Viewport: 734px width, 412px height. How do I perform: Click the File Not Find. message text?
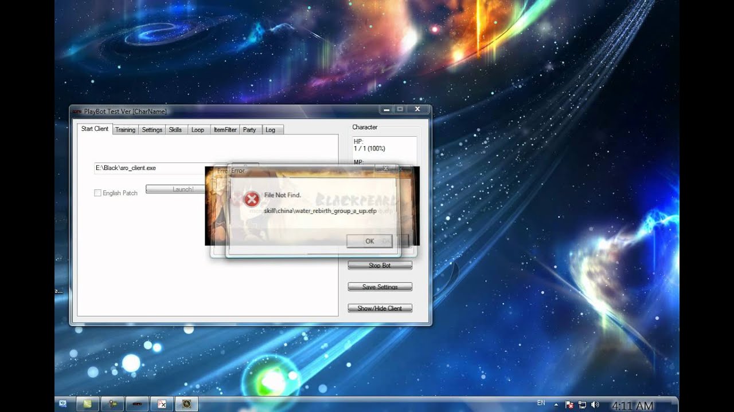click(283, 195)
